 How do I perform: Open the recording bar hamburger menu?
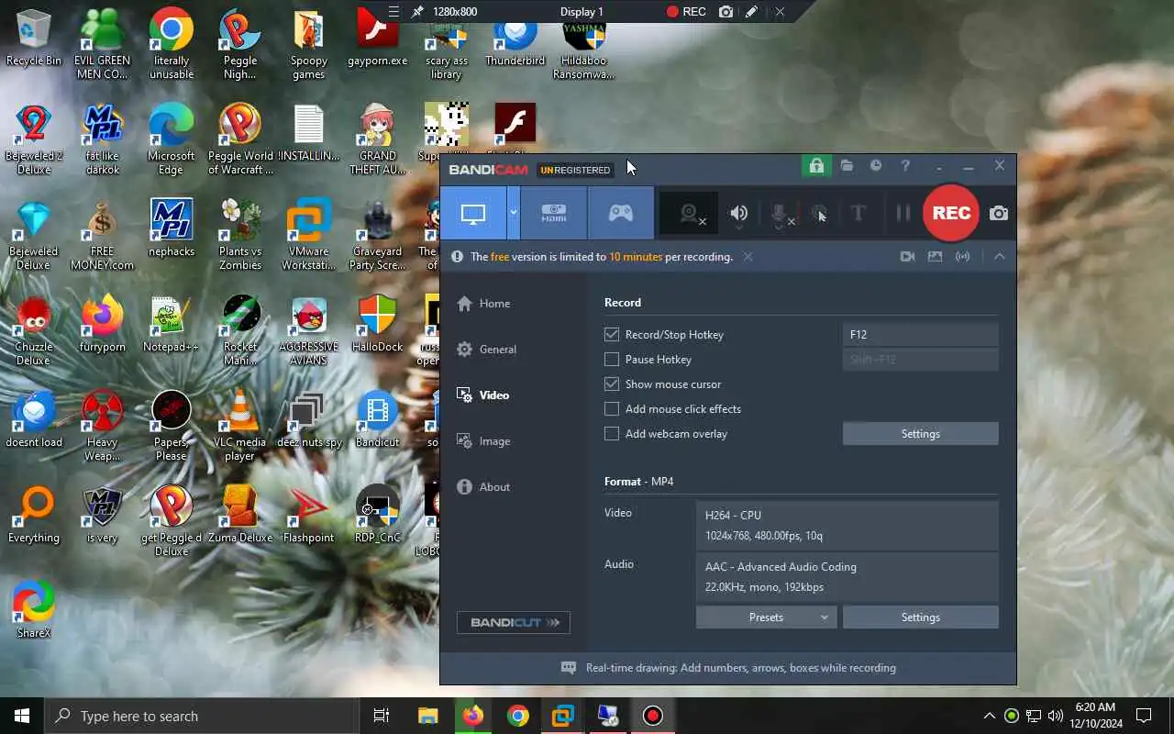[x=393, y=12]
